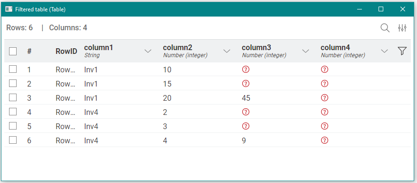
Task: Select row 4 using its checkbox
Action: click(13, 112)
